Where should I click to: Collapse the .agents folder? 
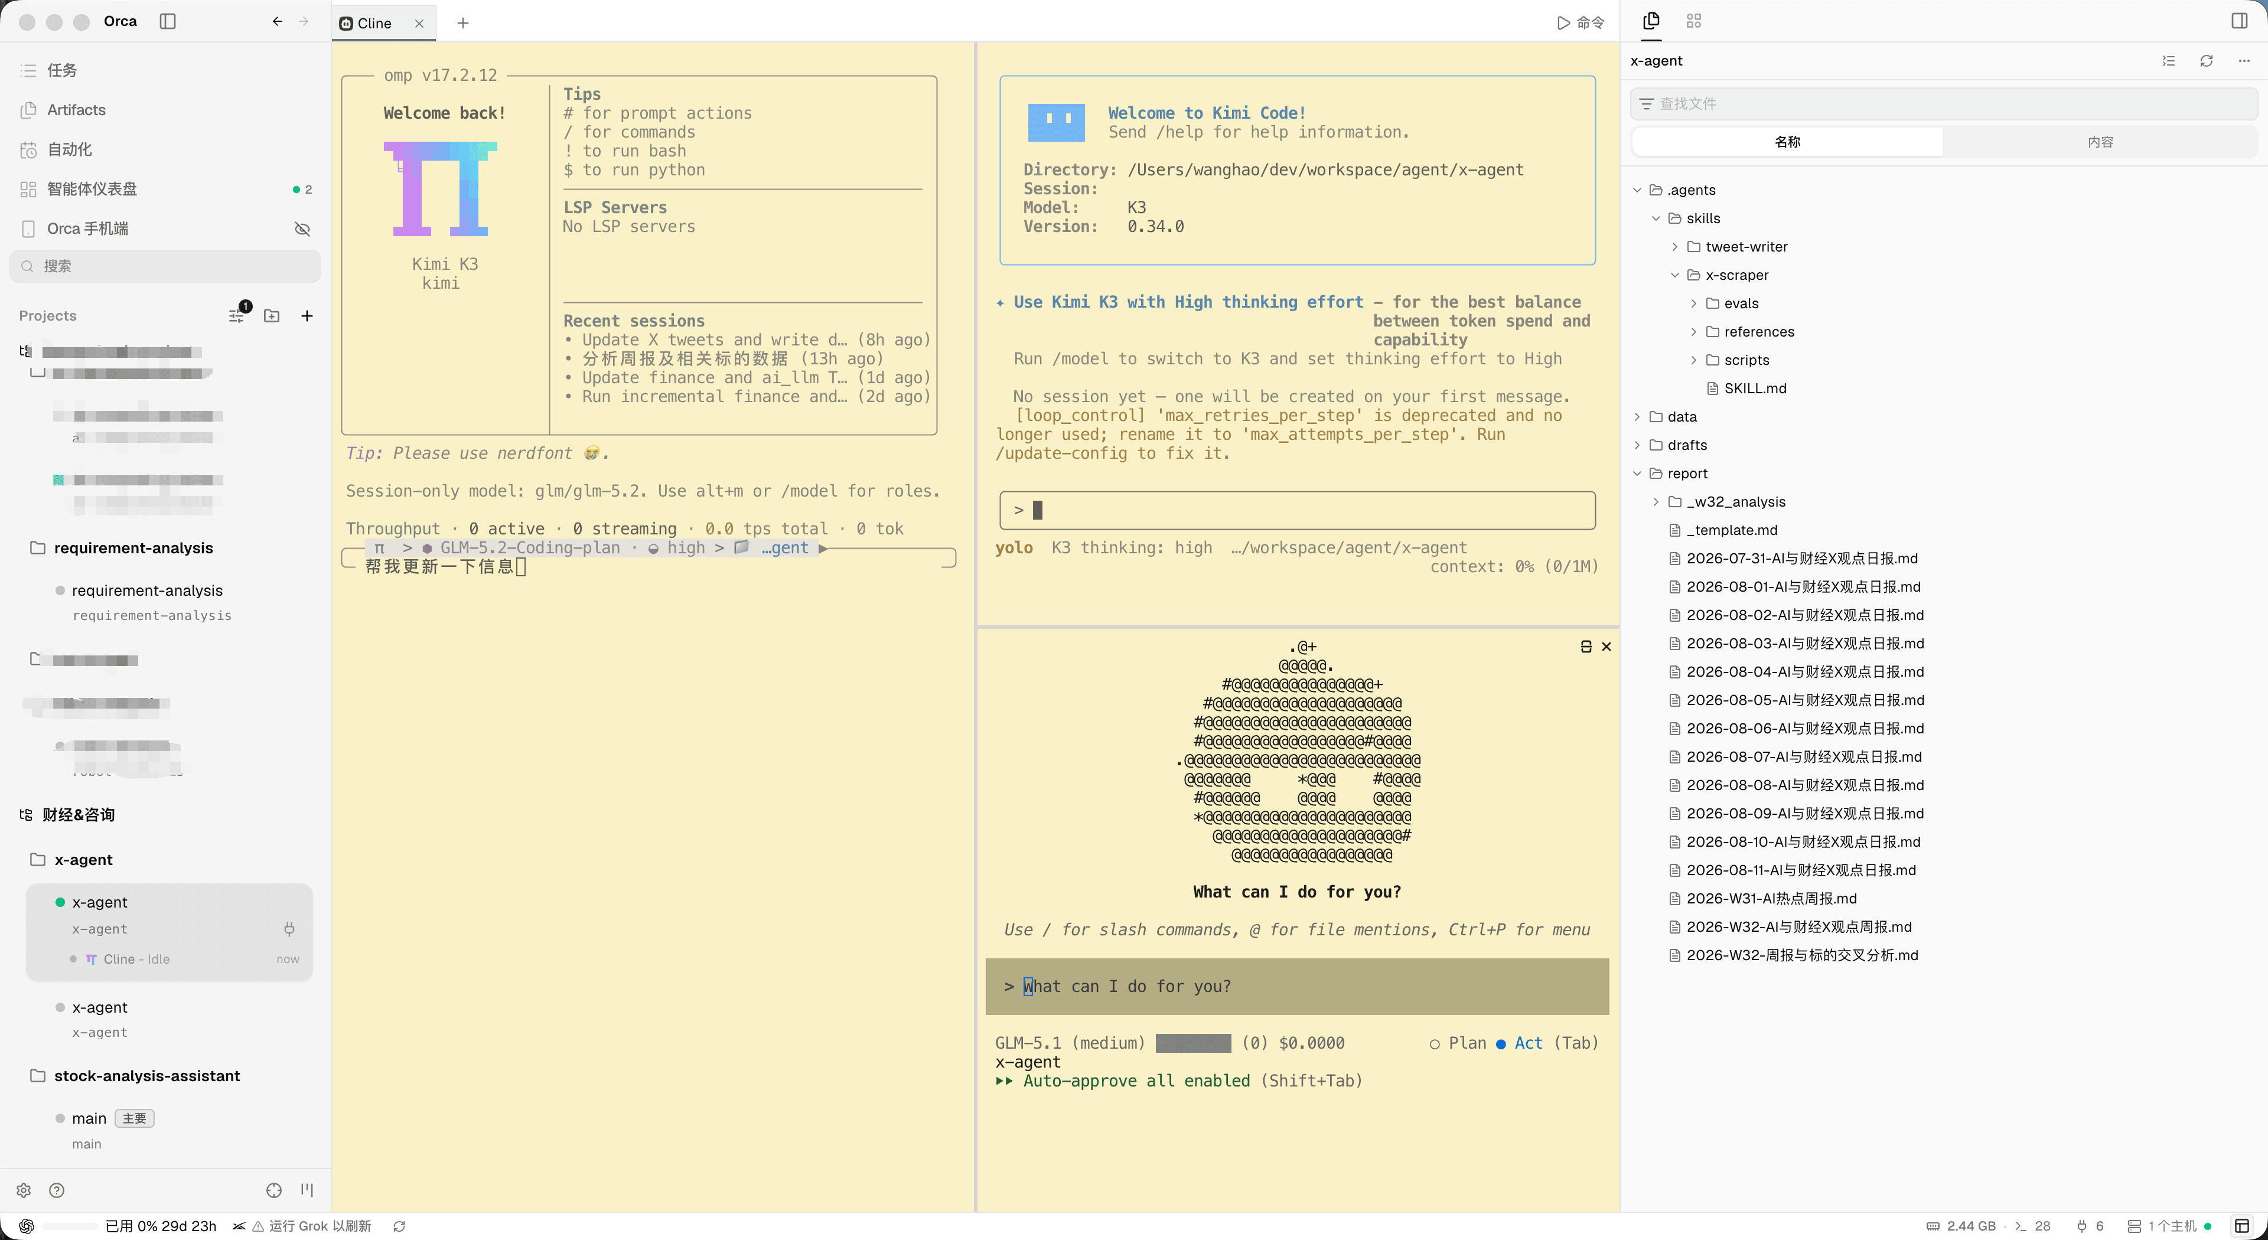click(x=1637, y=190)
